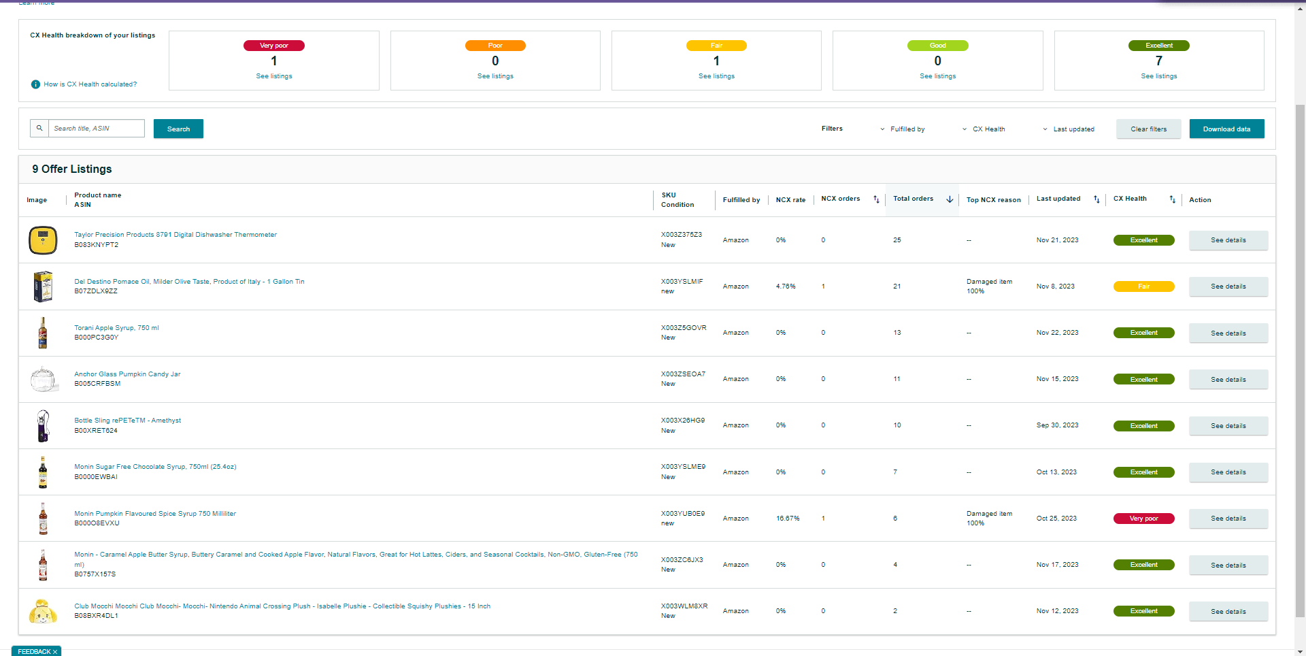This screenshot has width=1306, height=656.
Task: See details for Del Destino Pomace Oil
Action: (1228, 286)
